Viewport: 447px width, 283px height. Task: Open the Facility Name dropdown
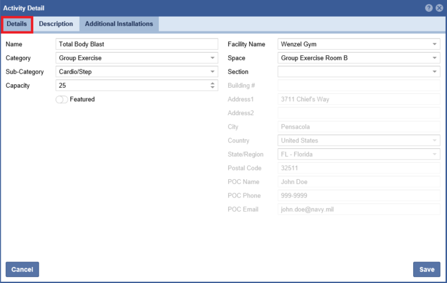[435, 44]
